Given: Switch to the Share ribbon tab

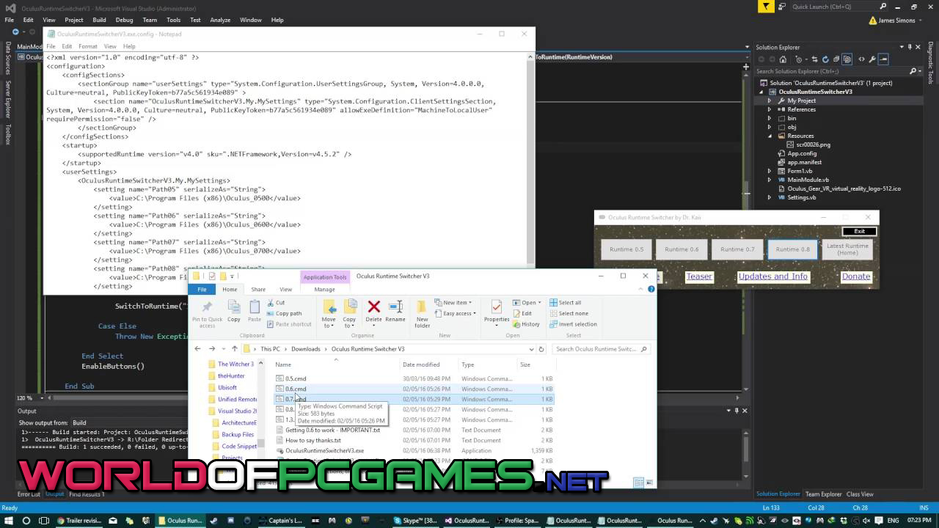Looking at the screenshot, I should (x=258, y=290).
